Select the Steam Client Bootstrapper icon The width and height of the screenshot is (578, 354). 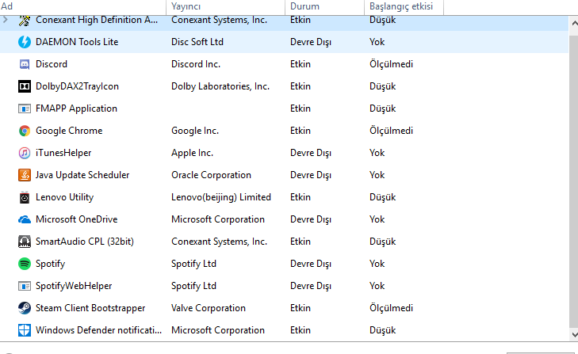point(24,308)
